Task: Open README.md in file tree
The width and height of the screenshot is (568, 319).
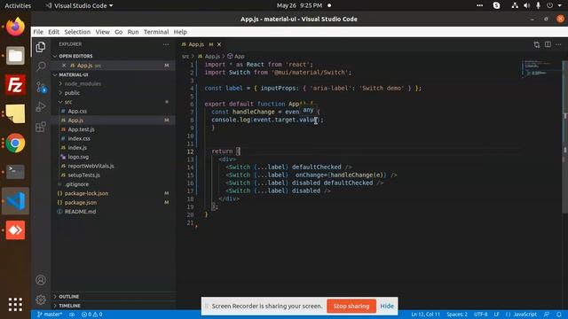Action: click(x=80, y=212)
